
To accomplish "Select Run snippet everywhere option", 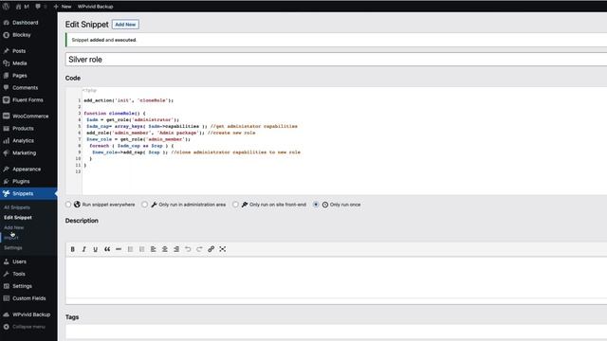I will [68, 205].
